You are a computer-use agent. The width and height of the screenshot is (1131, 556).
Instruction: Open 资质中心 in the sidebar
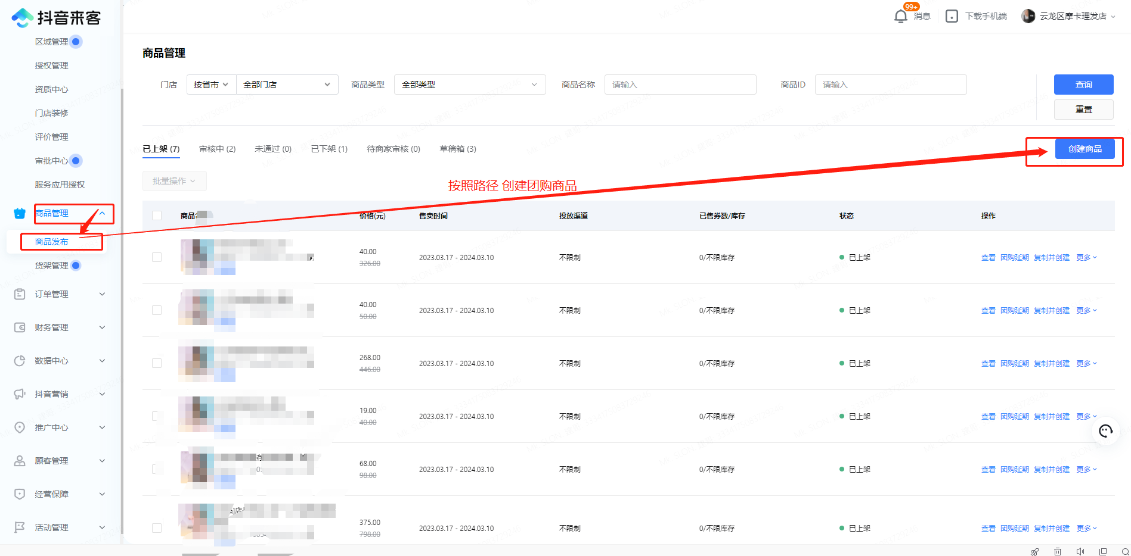[51, 89]
